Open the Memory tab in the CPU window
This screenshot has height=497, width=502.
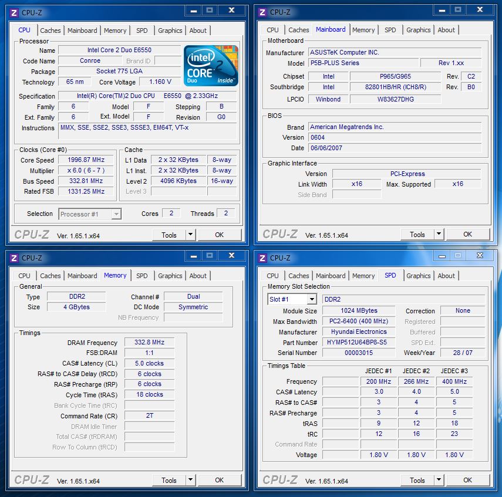coord(115,31)
